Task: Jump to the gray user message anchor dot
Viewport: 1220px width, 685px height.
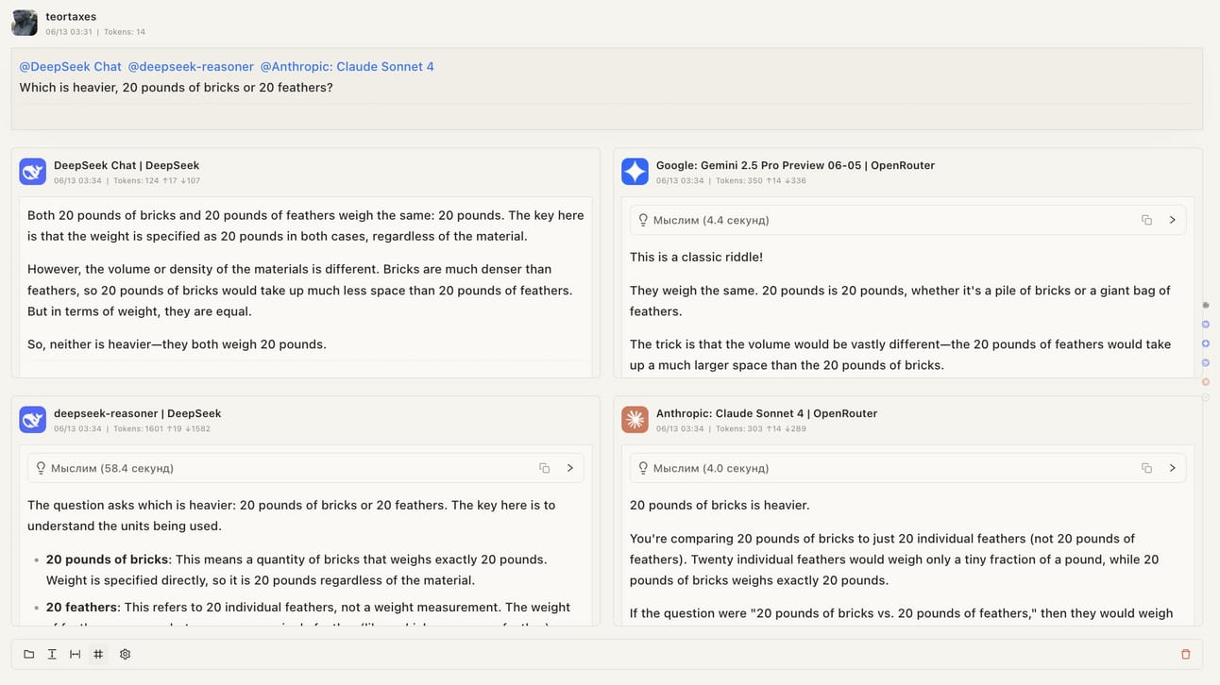Action: pos(1206,305)
